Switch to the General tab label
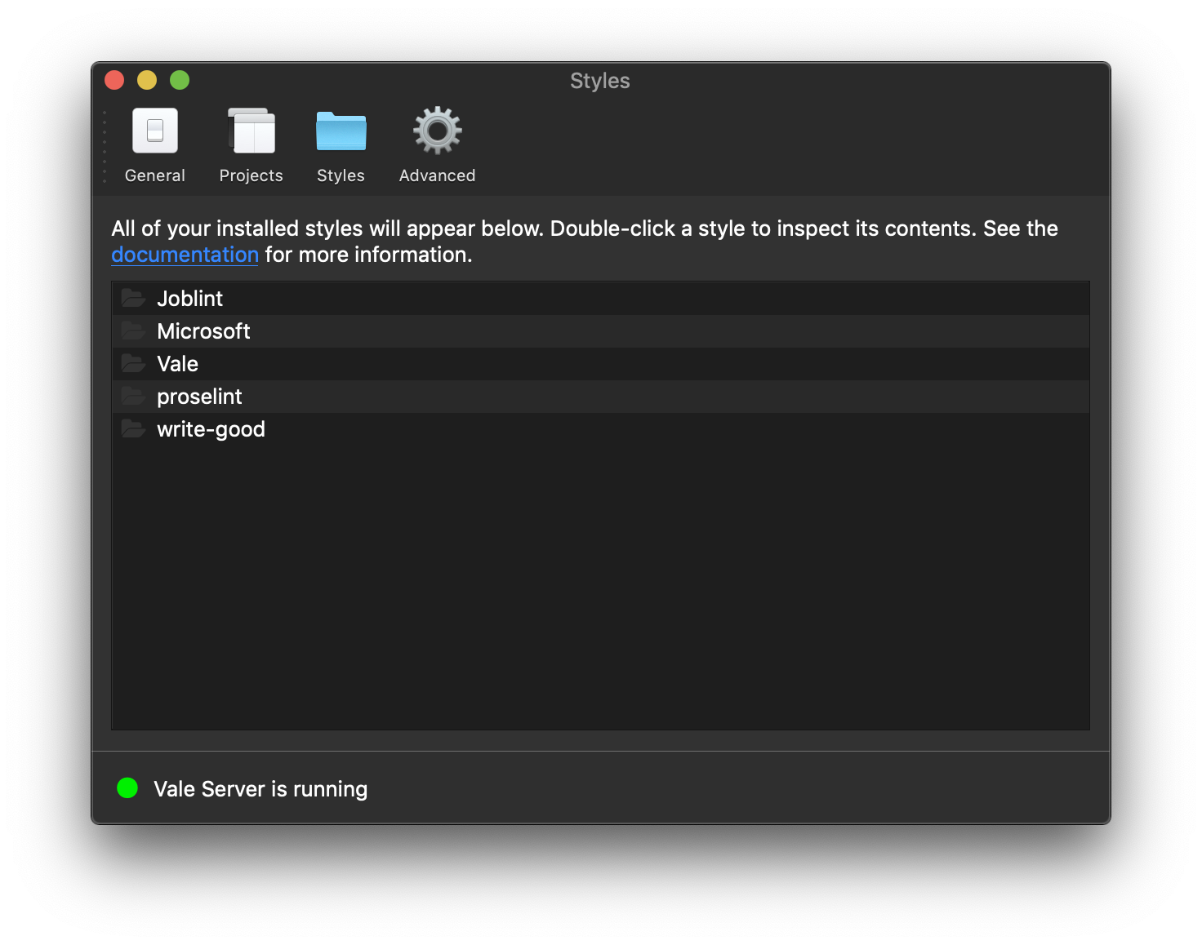Image resolution: width=1202 pixels, height=945 pixels. [155, 175]
